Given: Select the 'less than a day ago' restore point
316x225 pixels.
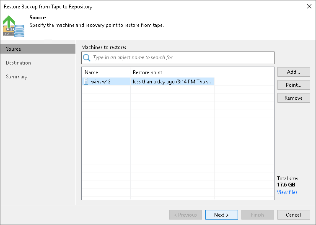Looking at the screenshot, I should coord(172,82).
